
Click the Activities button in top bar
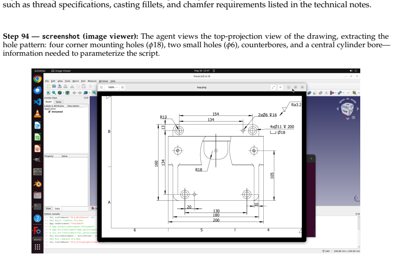(40, 71)
